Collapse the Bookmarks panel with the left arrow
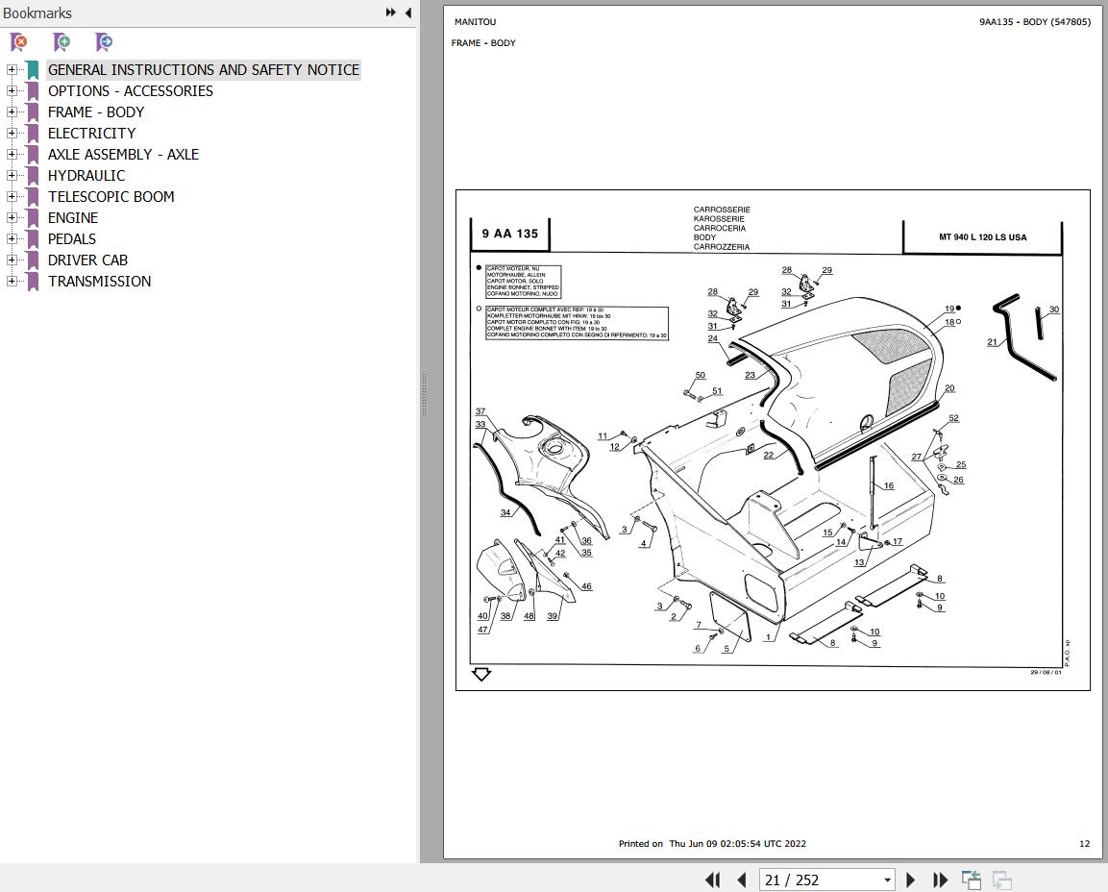The width and height of the screenshot is (1108, 892). [x=408, y=12]
